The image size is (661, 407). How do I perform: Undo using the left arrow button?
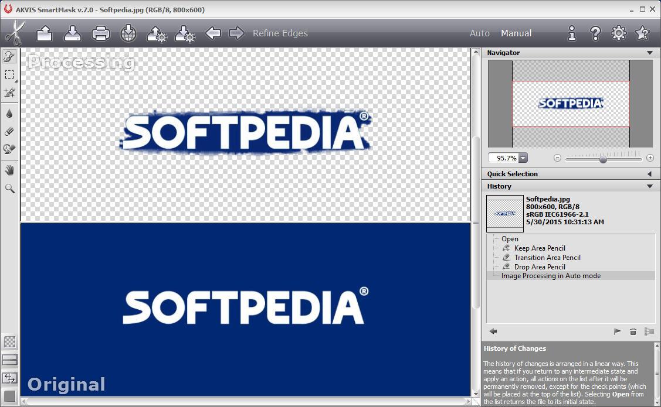point(213,33)
